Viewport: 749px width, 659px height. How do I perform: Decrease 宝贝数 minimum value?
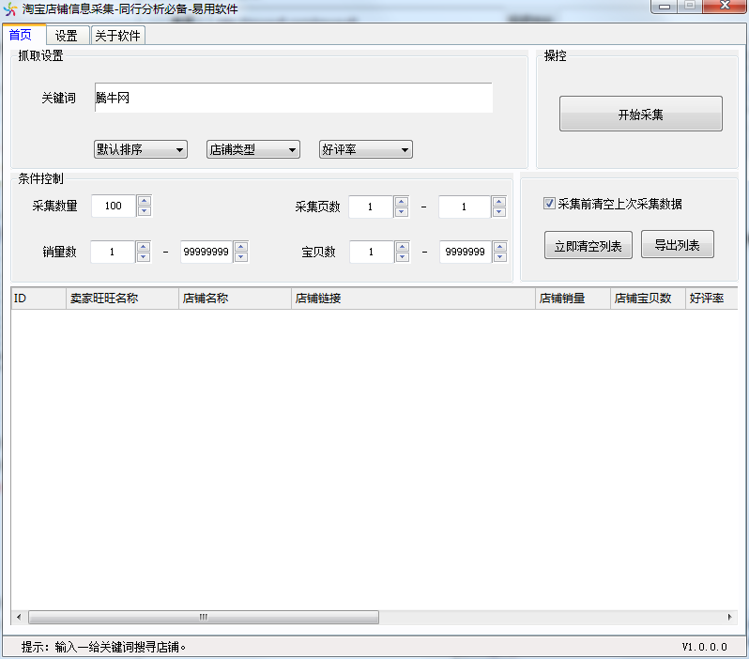[x=403, y=257]
